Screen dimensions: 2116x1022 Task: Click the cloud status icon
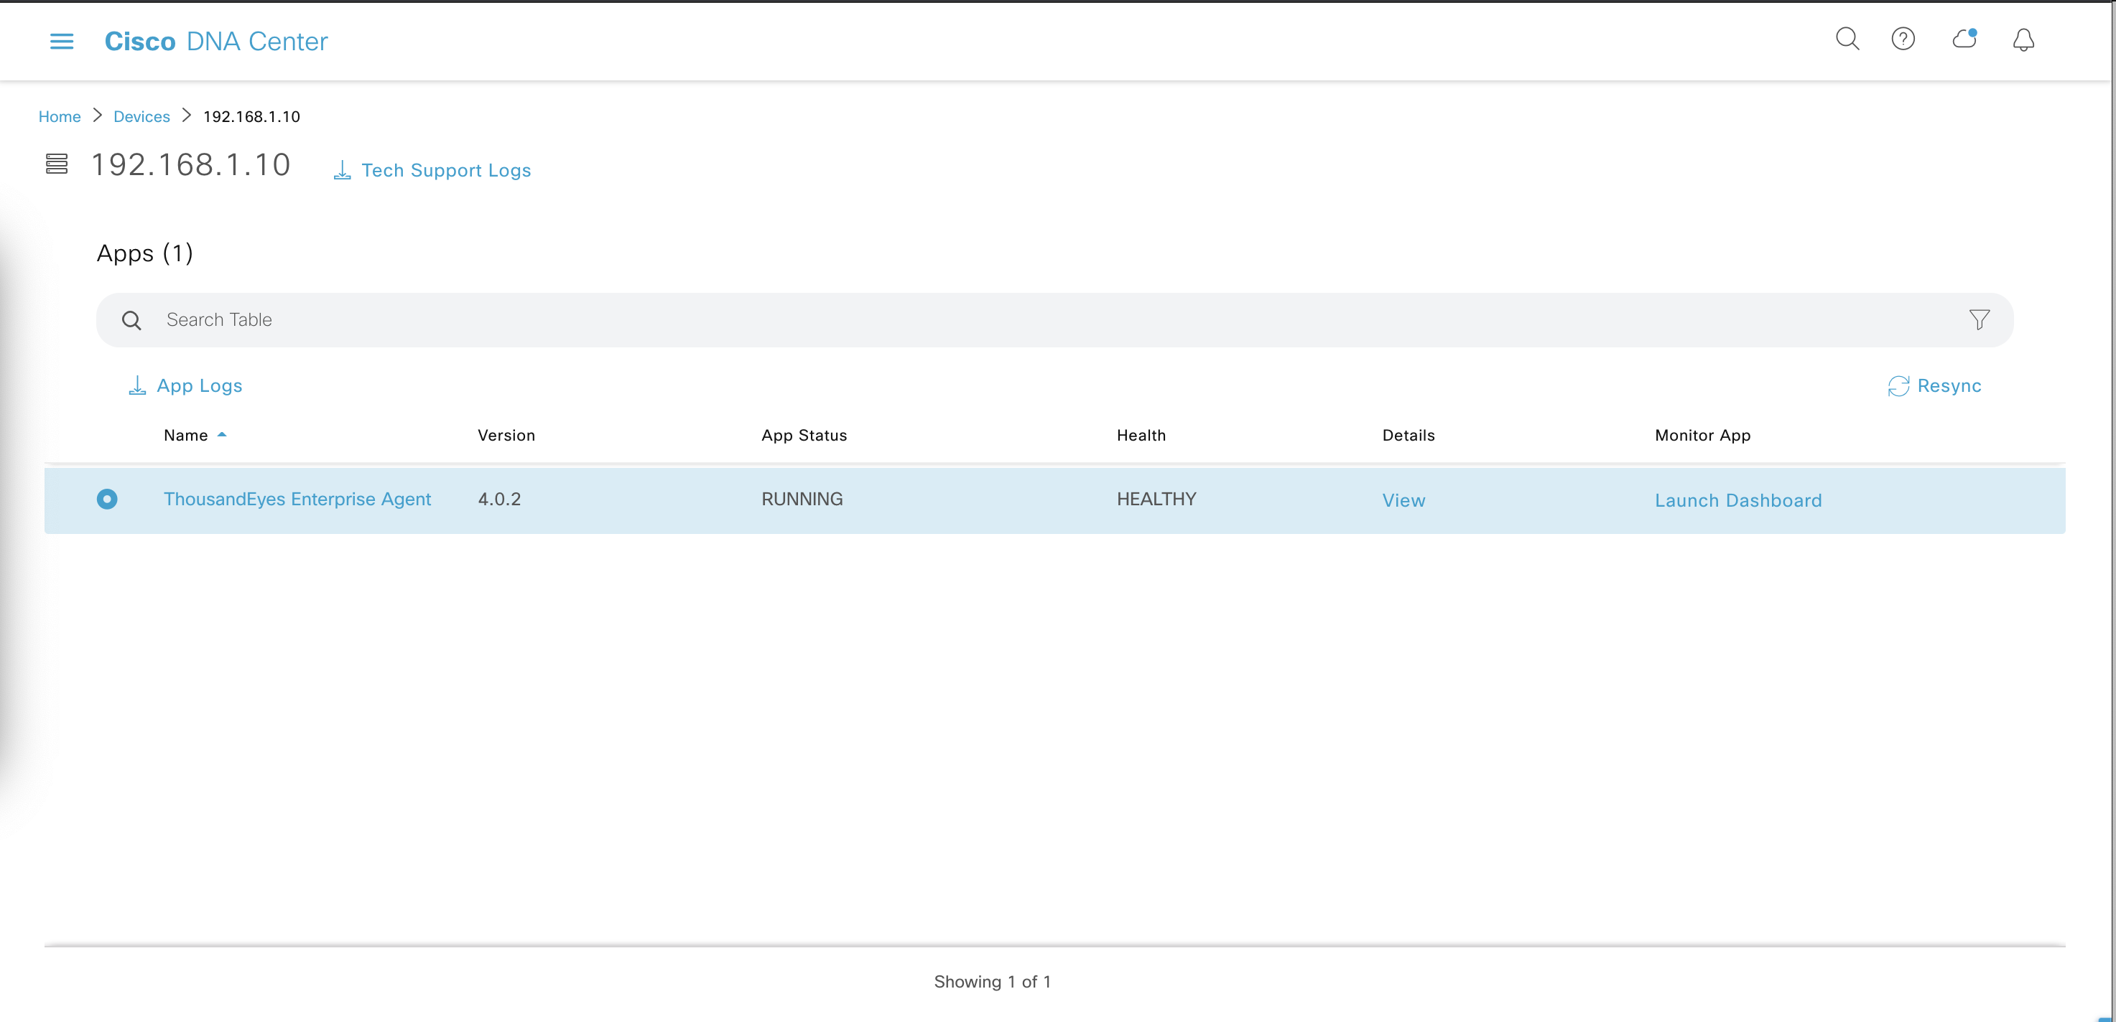(x=1964, y=39)
